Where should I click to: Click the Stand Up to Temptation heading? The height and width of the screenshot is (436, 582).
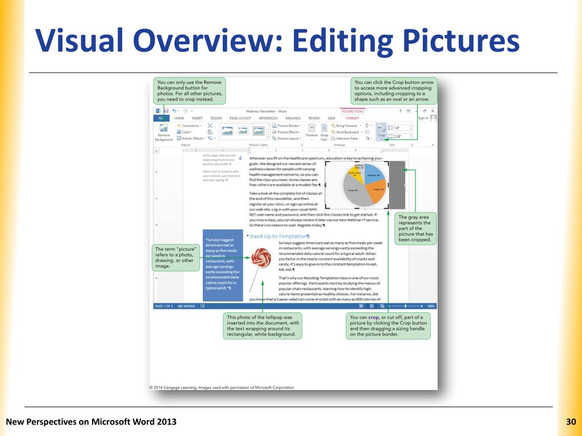[x=278, y=236]
